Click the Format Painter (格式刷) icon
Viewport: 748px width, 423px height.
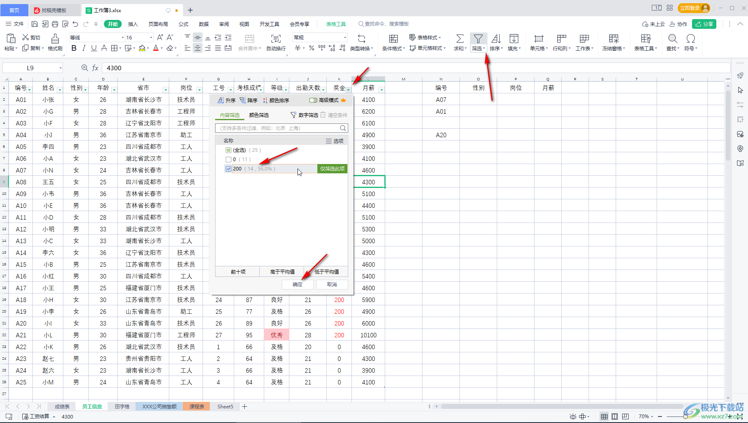55,39
